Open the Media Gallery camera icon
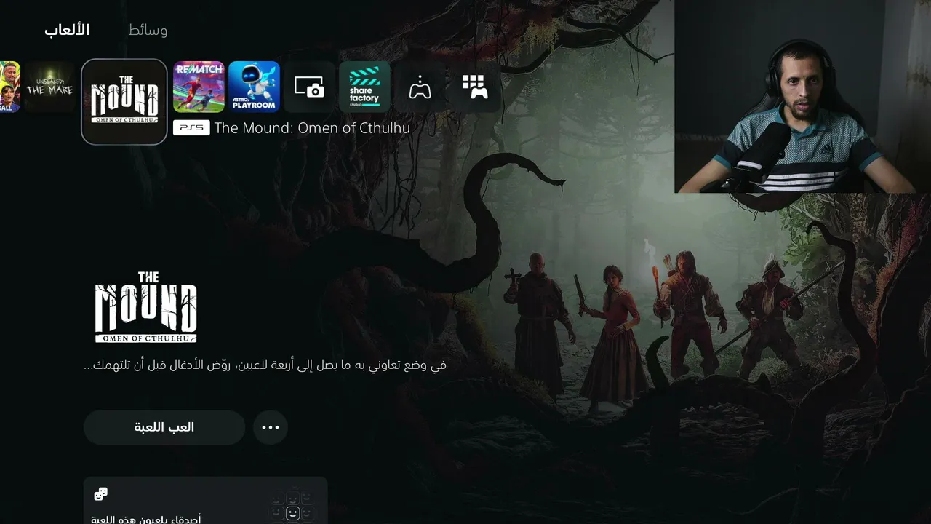Screen dimensions: 931x524 coord(309,87)
